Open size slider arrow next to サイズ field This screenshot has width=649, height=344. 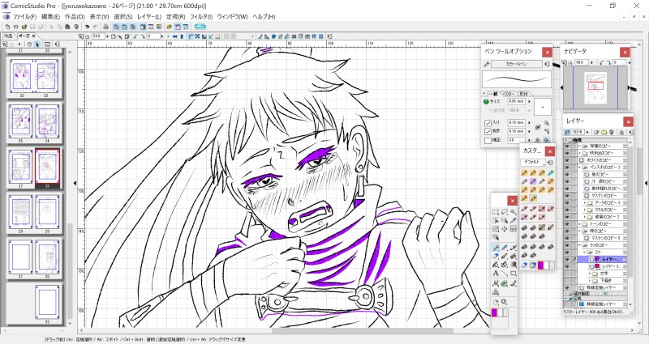(530, 101)
